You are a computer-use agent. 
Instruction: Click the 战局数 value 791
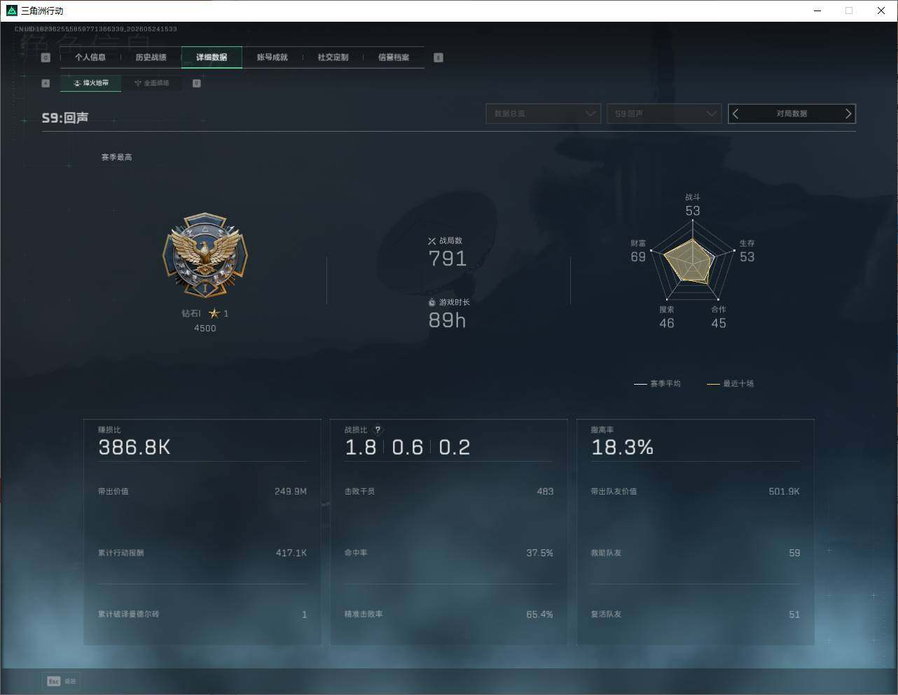[448, 259]
